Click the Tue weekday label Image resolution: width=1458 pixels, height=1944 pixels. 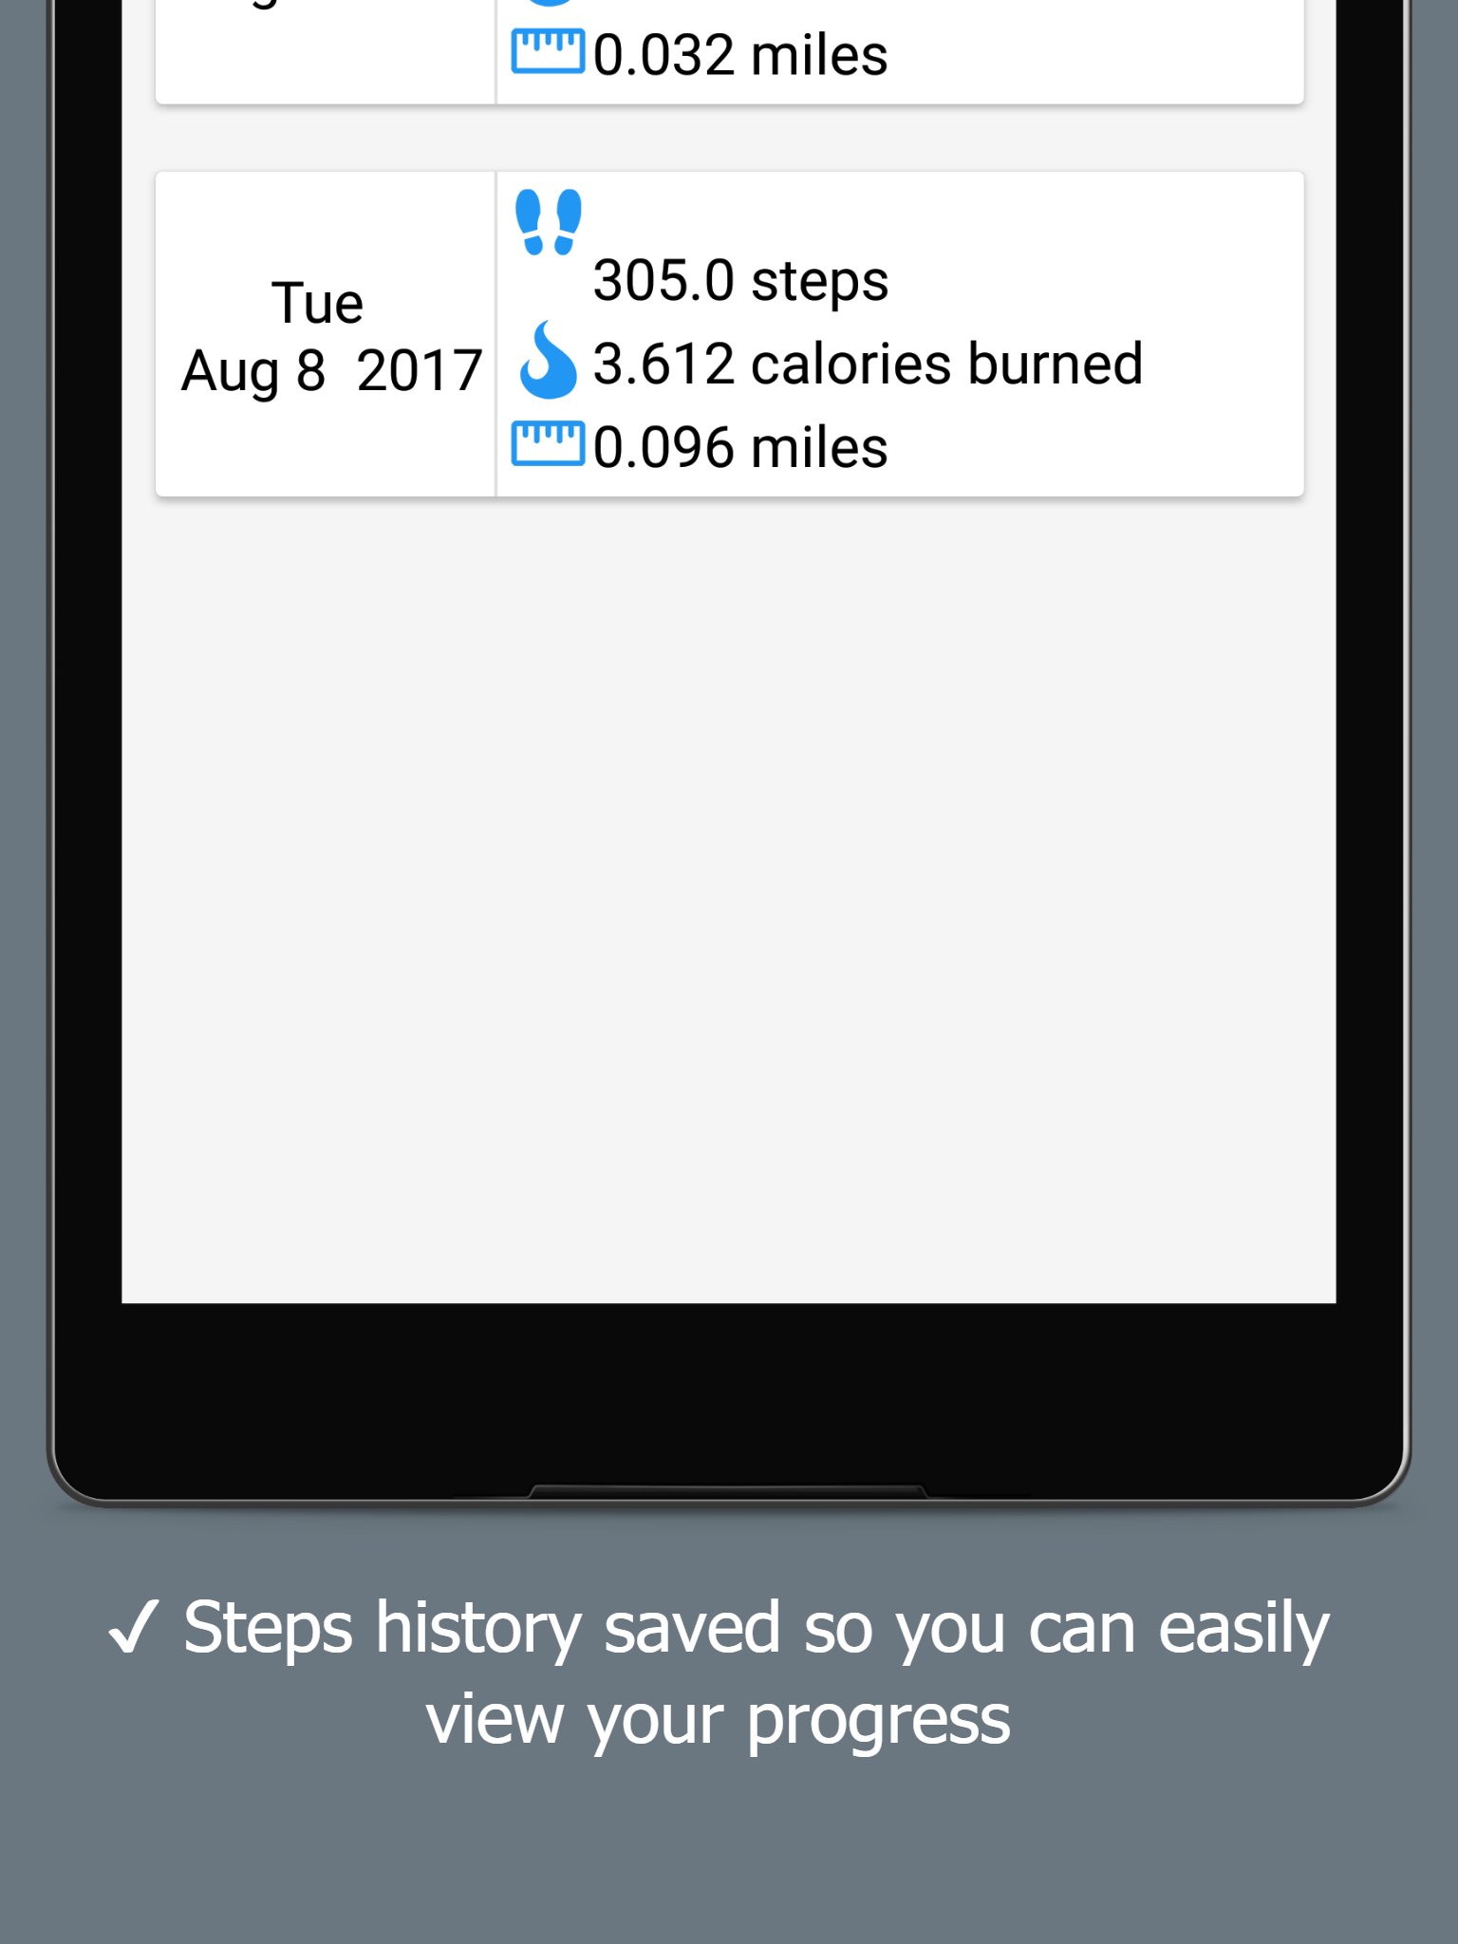(317, 304)
